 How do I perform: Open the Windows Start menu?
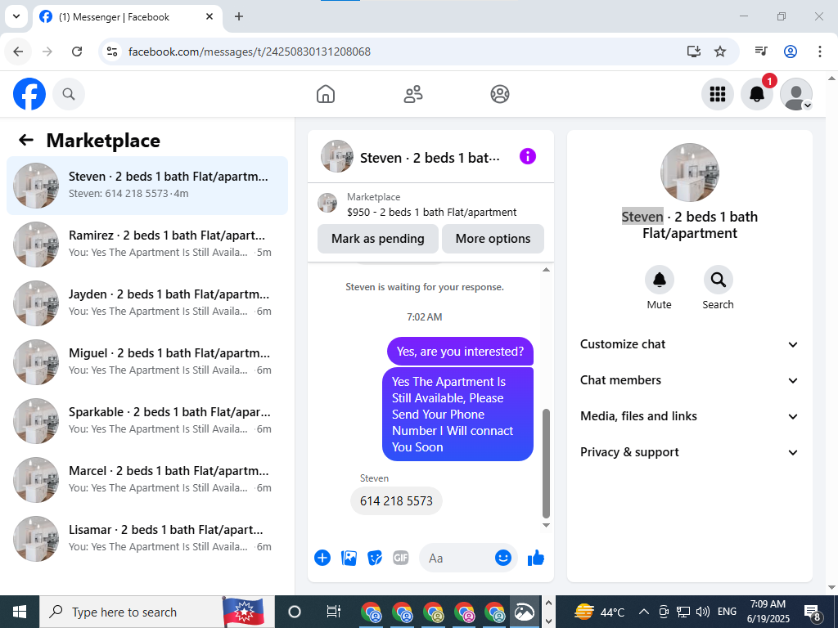click(x=20, y=612)
